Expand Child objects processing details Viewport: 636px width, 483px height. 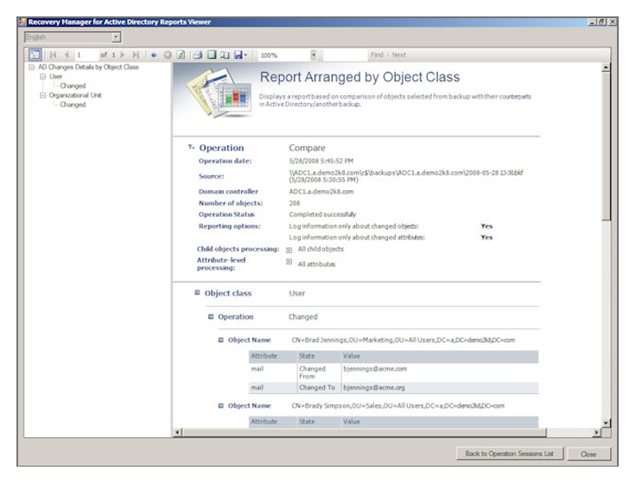(289, 251)
